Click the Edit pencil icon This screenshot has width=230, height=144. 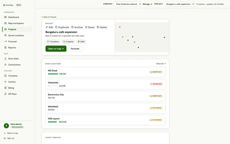[x=47, y=27]
